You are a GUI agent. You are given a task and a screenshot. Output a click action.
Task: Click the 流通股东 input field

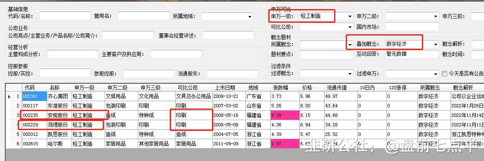click(x=232, y=74)
